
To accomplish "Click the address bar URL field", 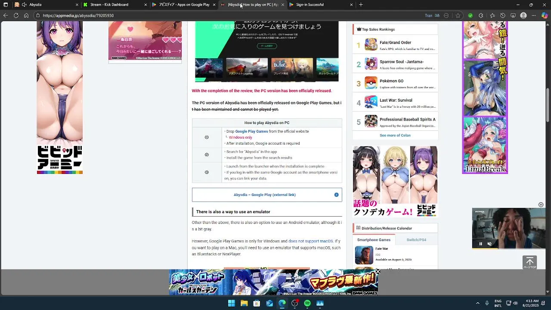I will click(228, 15).
